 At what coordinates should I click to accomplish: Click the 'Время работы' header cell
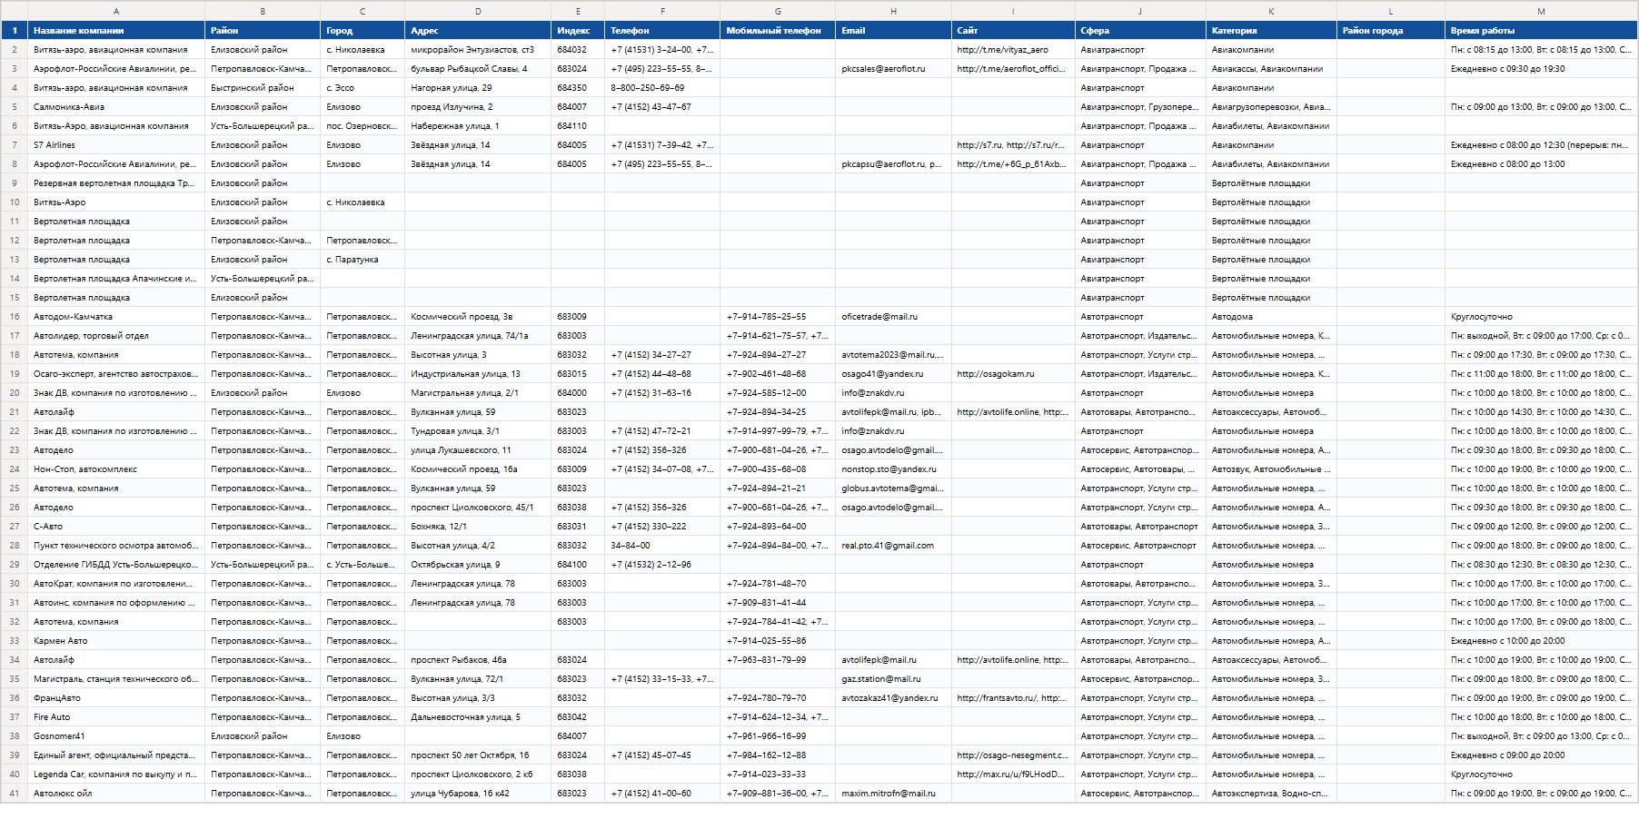click(x=1541, y=30)
